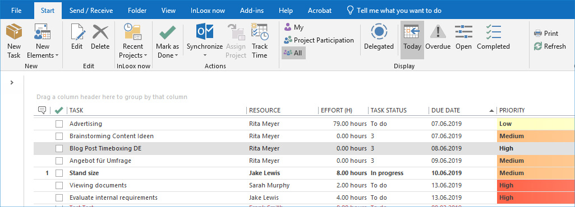The width and height of the screenshot is (575, 207).
Task: Open the Add-ins tab
Action: (x=251, y=10)
